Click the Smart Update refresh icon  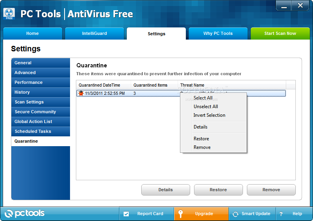click(x=236, y=214)
